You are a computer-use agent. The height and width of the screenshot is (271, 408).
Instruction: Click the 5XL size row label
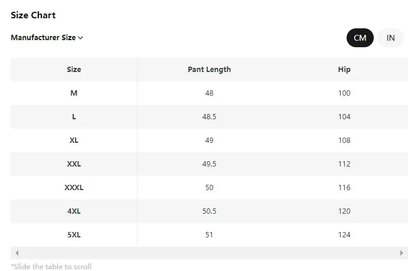(x=74, y=235)
